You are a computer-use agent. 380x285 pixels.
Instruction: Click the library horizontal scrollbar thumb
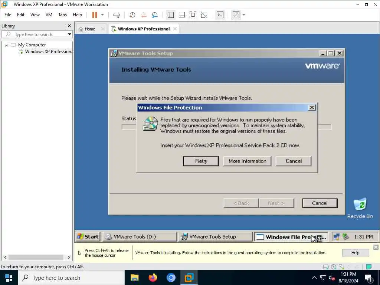[36, 258]
